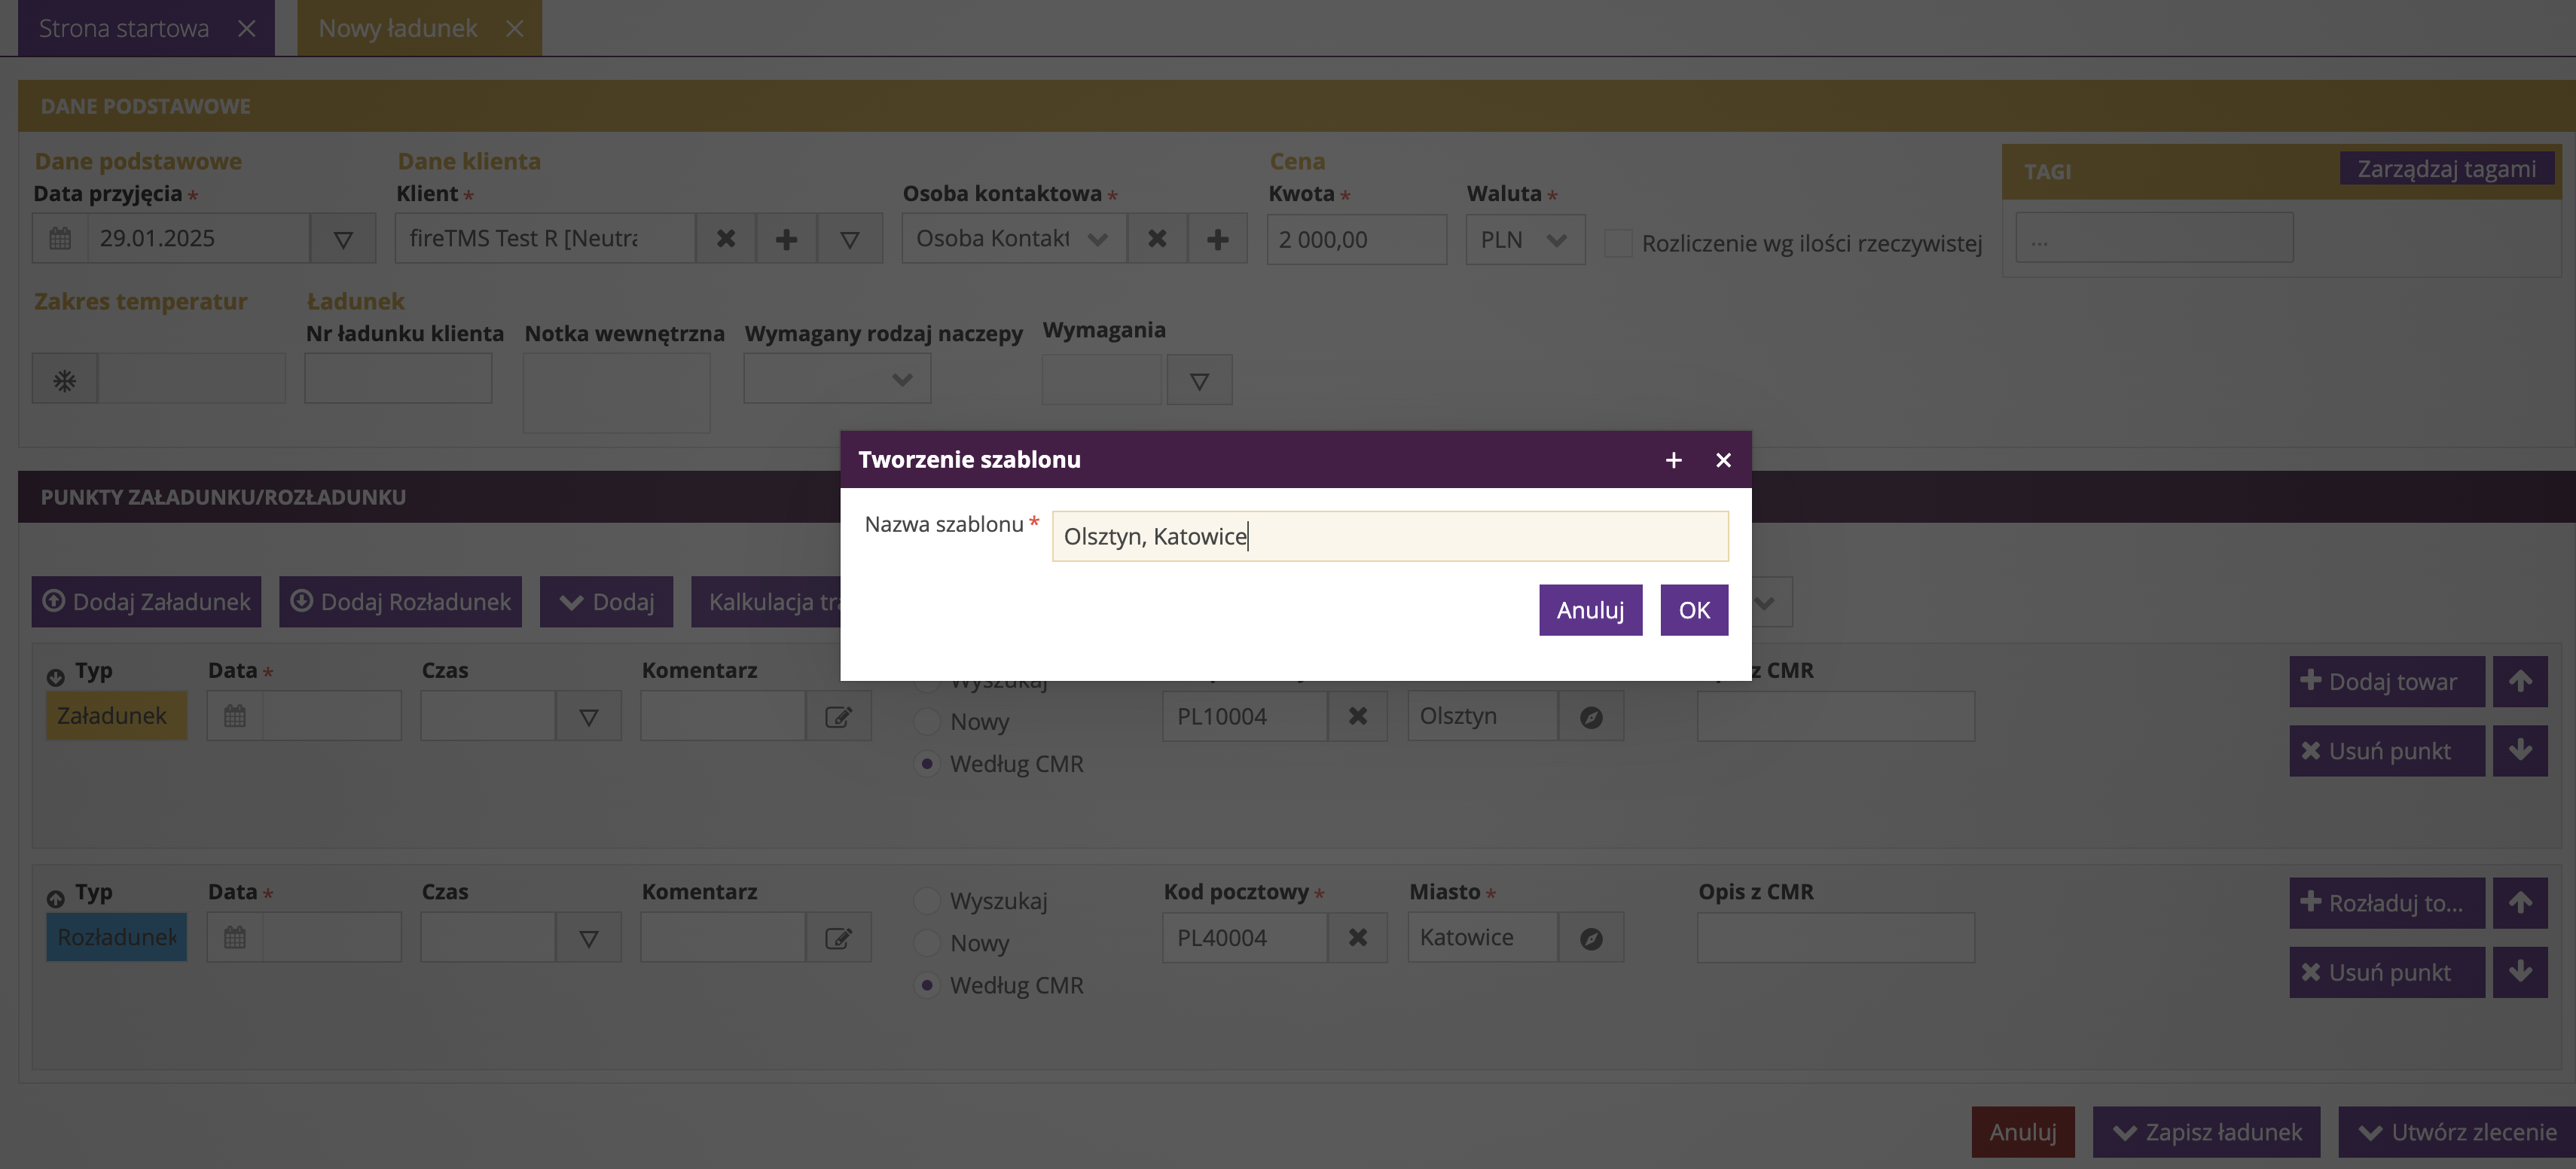Click the snowflake temperature range icon

tap(64, 380)
